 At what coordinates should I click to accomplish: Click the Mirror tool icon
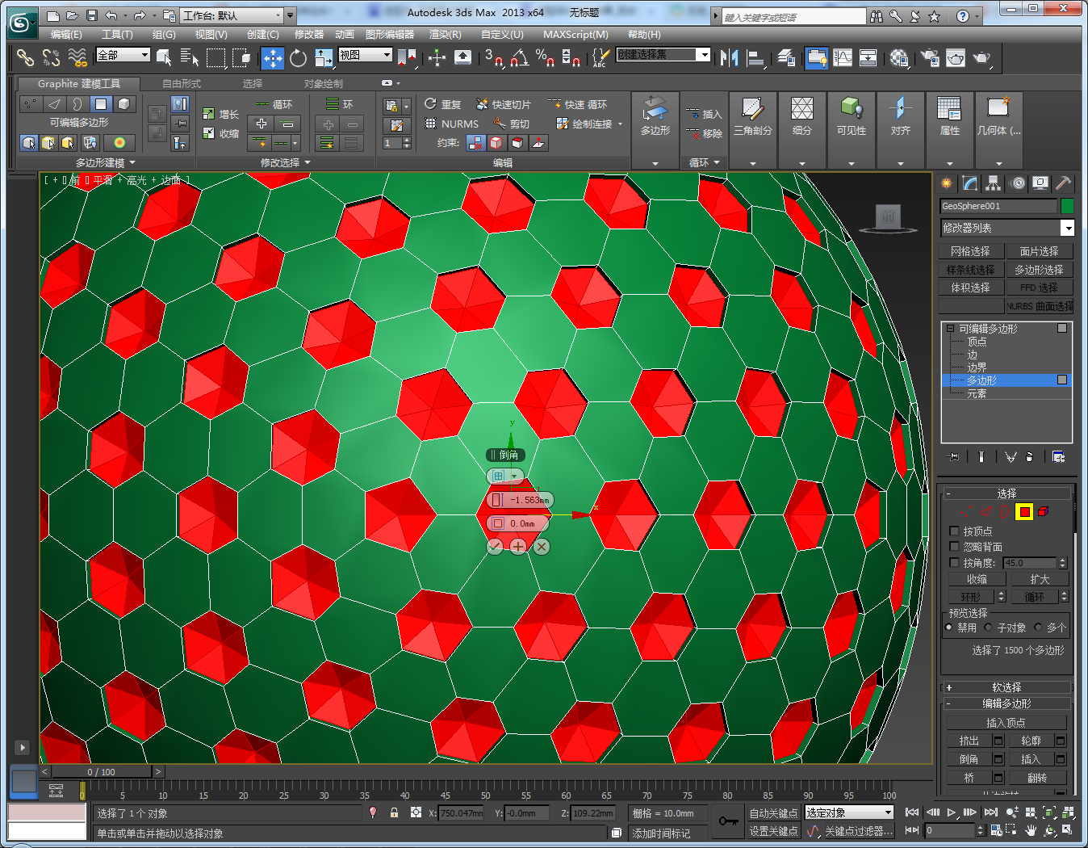click(x=730, y=57)
